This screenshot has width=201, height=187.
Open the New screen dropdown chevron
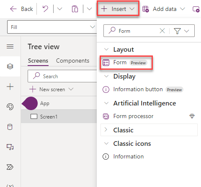pos(71,89)
